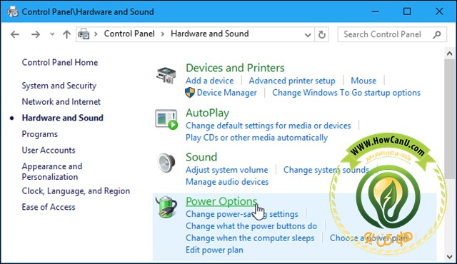Click the Sound speaker icon
The height and width of the screenshot is (264, 457).
point(166,163)
